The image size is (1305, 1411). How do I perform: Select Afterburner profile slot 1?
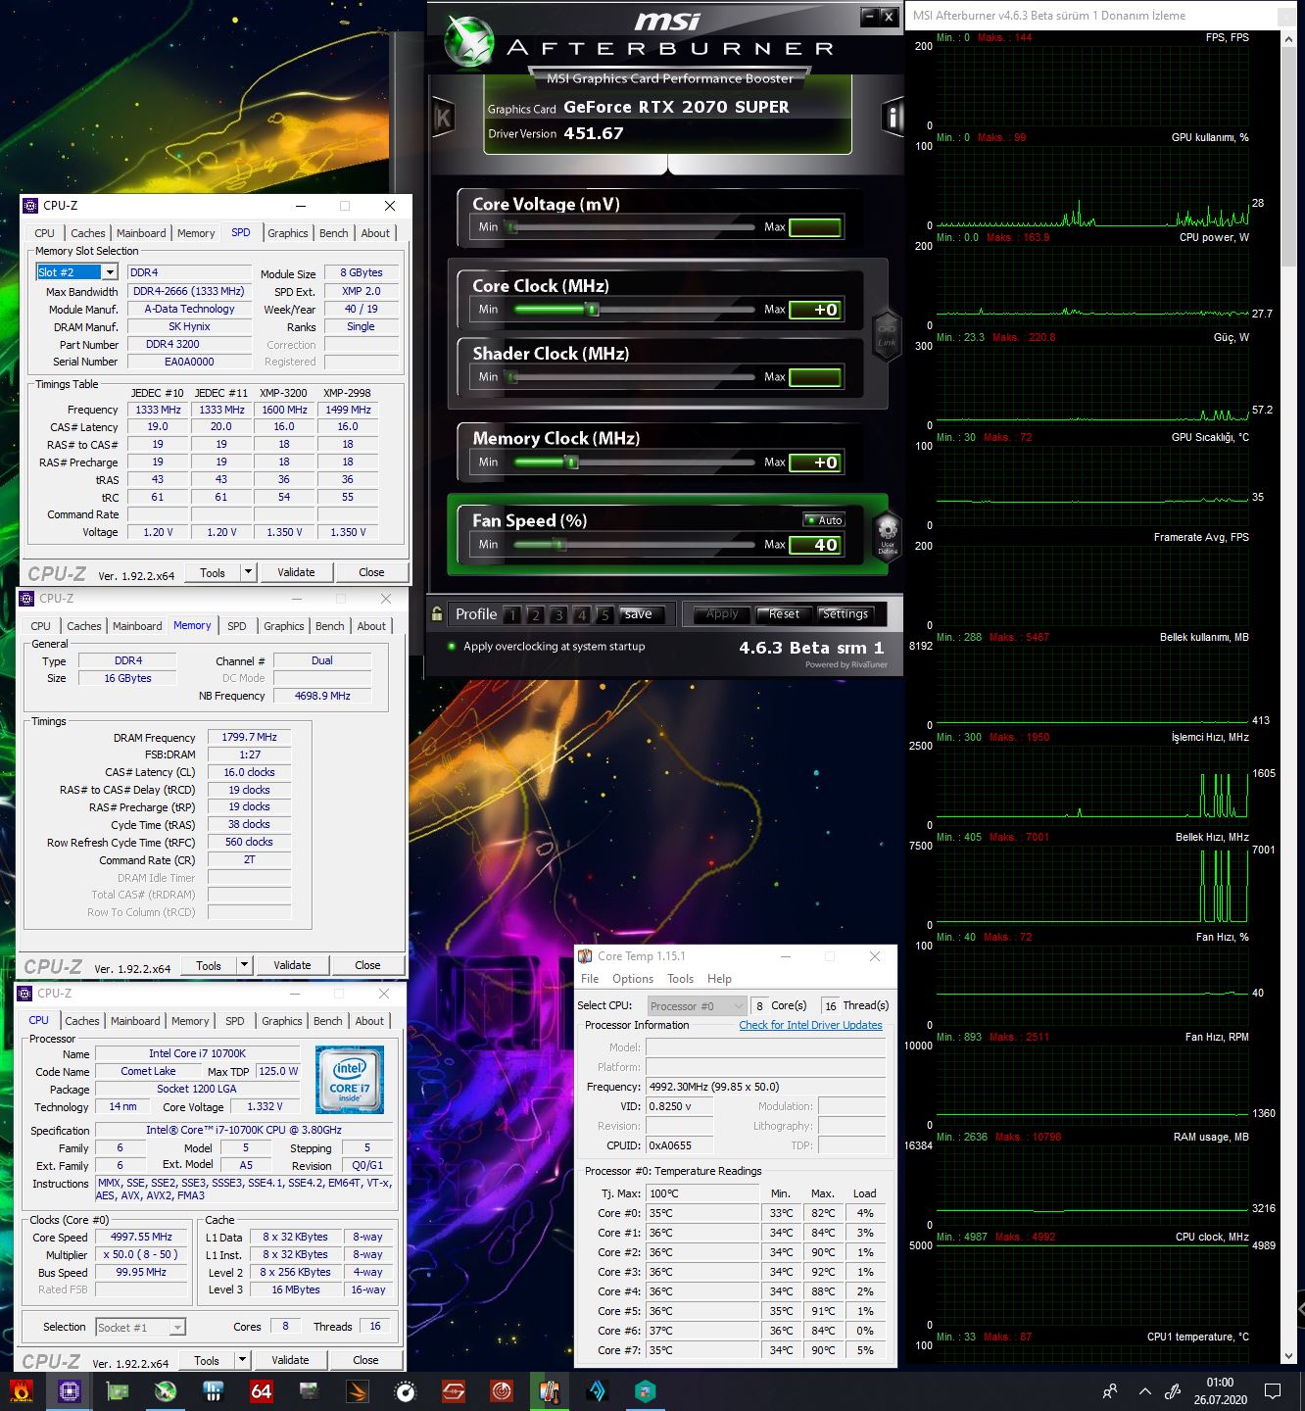point(511,615)
